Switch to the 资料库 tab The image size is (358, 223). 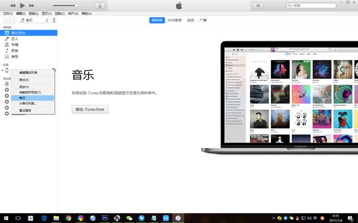tap(157, 20)
